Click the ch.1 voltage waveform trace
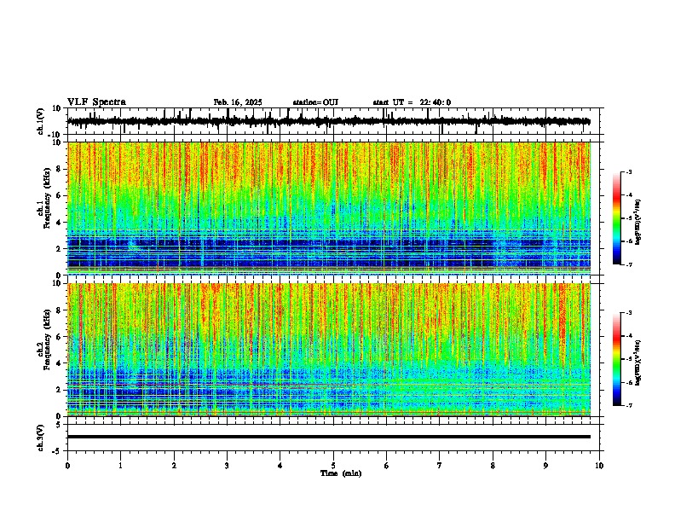This screenshot has height=522, width=675. 329,121
